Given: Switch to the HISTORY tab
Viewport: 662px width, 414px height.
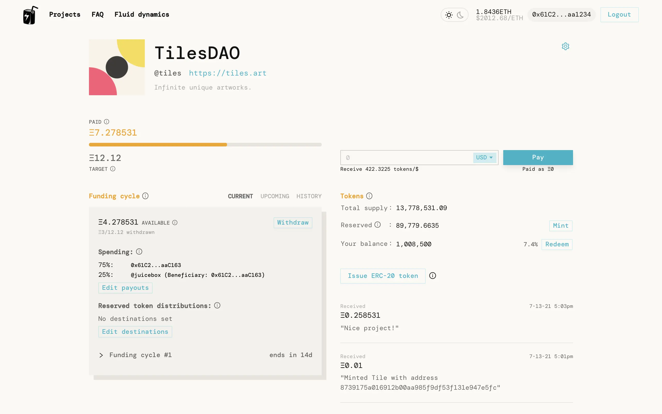Looking at the screenshot, I should [309, 196].
